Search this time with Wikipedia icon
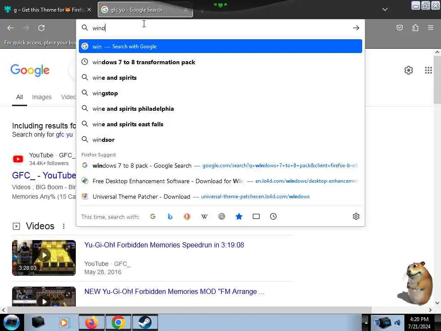Viewport: 441px width, 331px height. (x=205, y=216)
